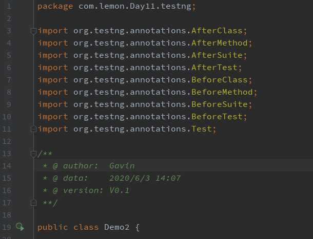Click the version V0.1 text in comment

click(119, 190)
